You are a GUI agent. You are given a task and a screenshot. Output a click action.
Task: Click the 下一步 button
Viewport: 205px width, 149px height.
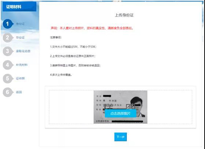[x=120, y=137]
